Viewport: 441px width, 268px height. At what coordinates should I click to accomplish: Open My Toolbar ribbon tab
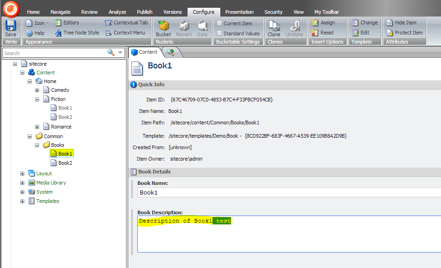pyautogui.click(x=326, y=12)
